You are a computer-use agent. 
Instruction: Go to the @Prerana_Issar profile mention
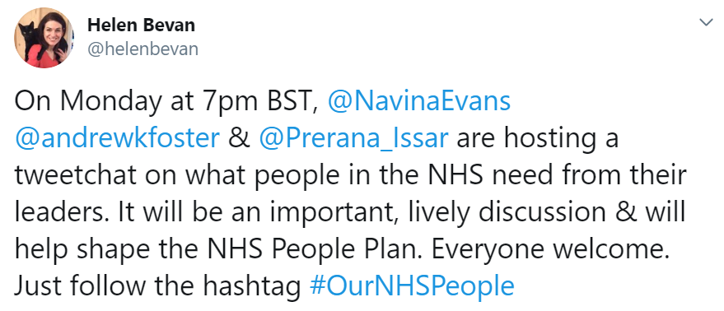(x=354, y=138)
